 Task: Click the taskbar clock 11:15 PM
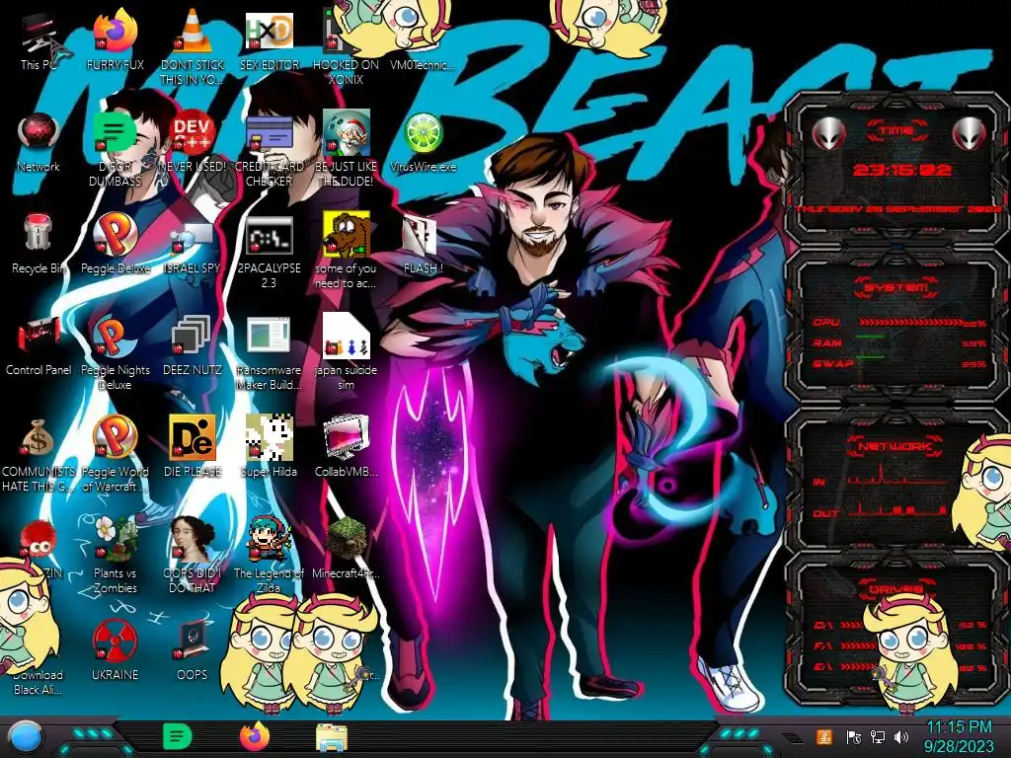[959, 736]
